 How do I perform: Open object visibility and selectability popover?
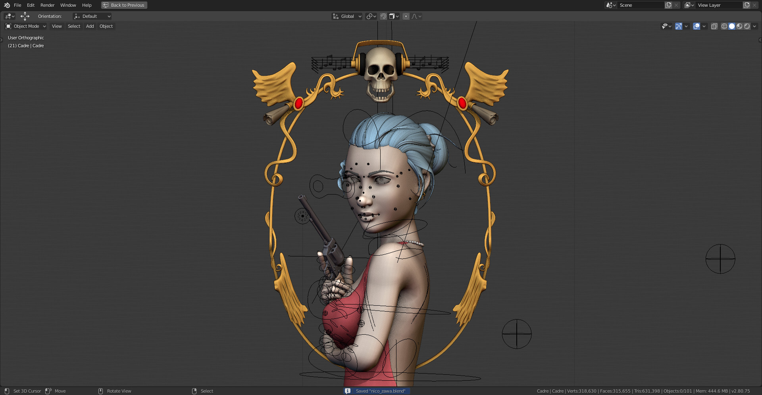pyautogui.click(x=666, y=26)
